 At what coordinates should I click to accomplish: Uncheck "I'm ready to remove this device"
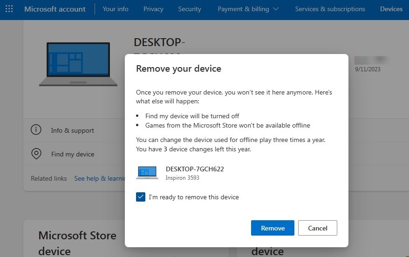(141, 197)
